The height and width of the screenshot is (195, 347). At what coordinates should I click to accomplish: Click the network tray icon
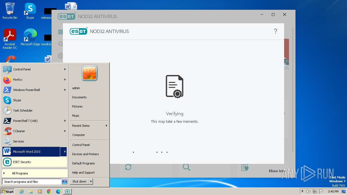point(315,191)
